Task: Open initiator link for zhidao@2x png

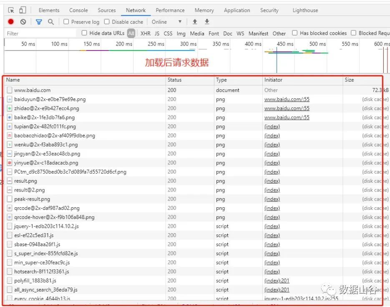Action: pyautogui.click(x=287, y=108)
